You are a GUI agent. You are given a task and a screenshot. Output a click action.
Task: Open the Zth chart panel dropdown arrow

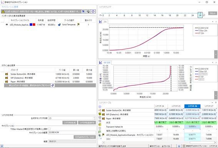(213, 21)
